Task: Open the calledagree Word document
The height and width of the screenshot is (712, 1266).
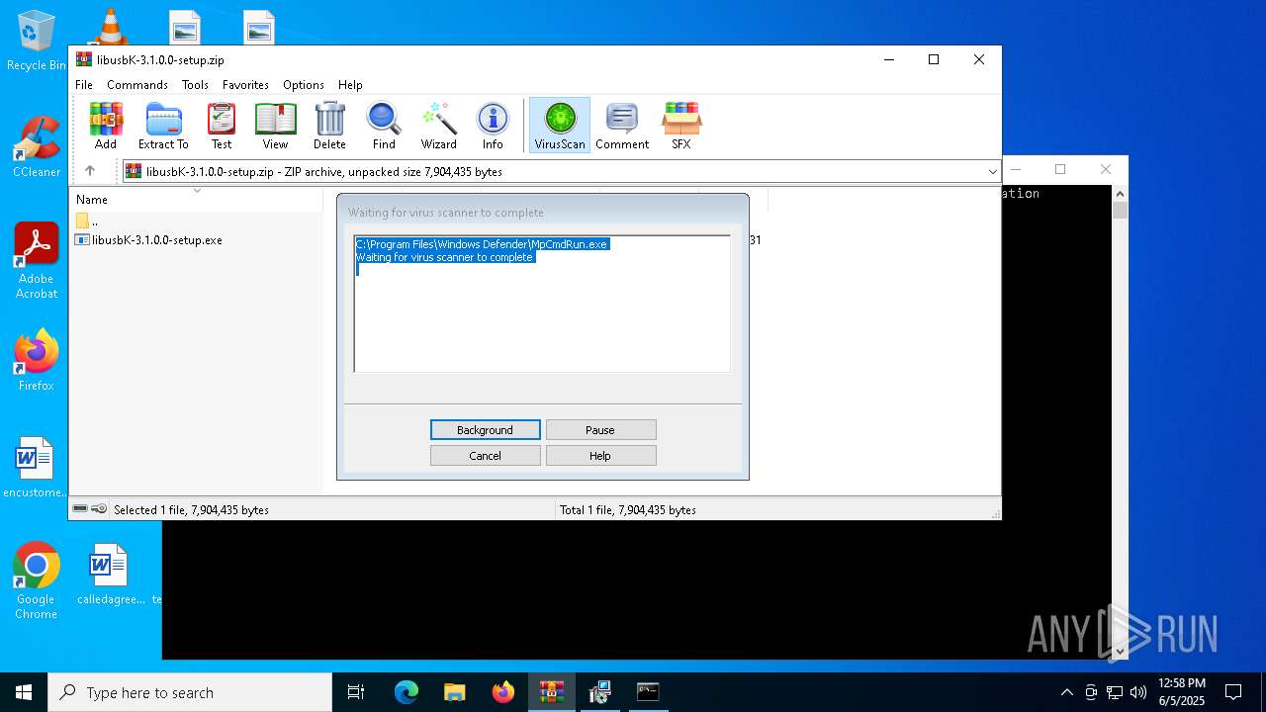Action: 110,575
